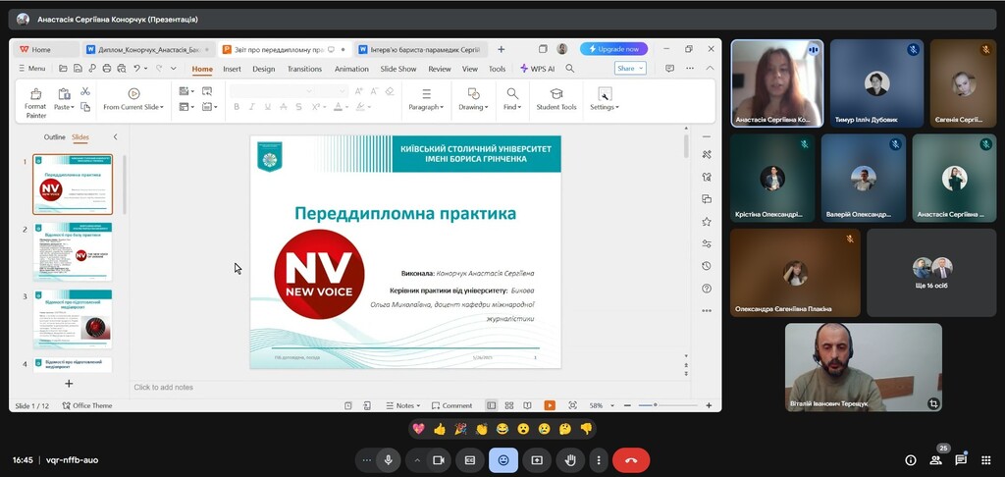Toggle the camera on or off

point(439,459)
